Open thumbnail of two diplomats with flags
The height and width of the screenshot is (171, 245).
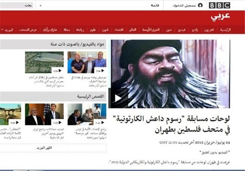coord(44,114)
